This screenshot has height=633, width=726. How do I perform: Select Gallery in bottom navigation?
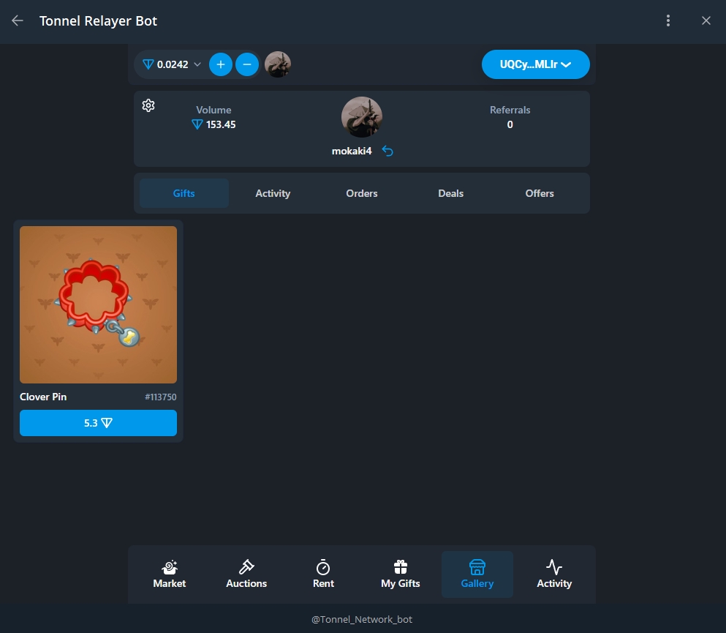[477, 574]
